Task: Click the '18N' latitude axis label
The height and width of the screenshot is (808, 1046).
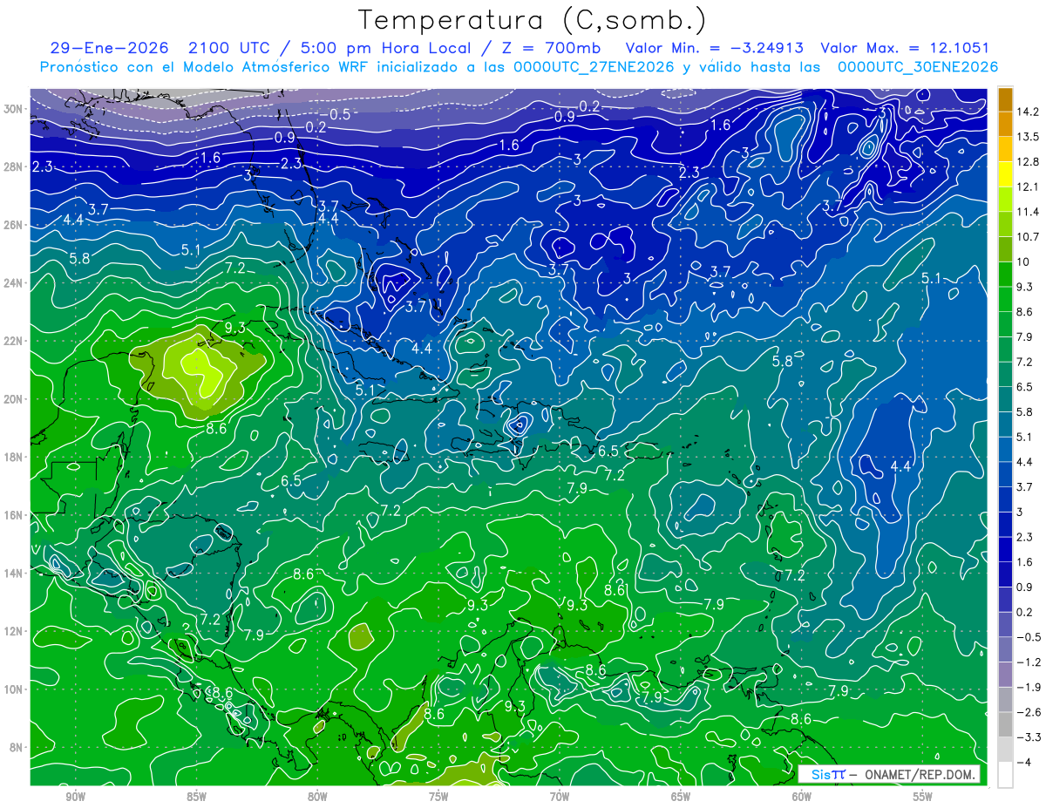Action: (14, 457)
